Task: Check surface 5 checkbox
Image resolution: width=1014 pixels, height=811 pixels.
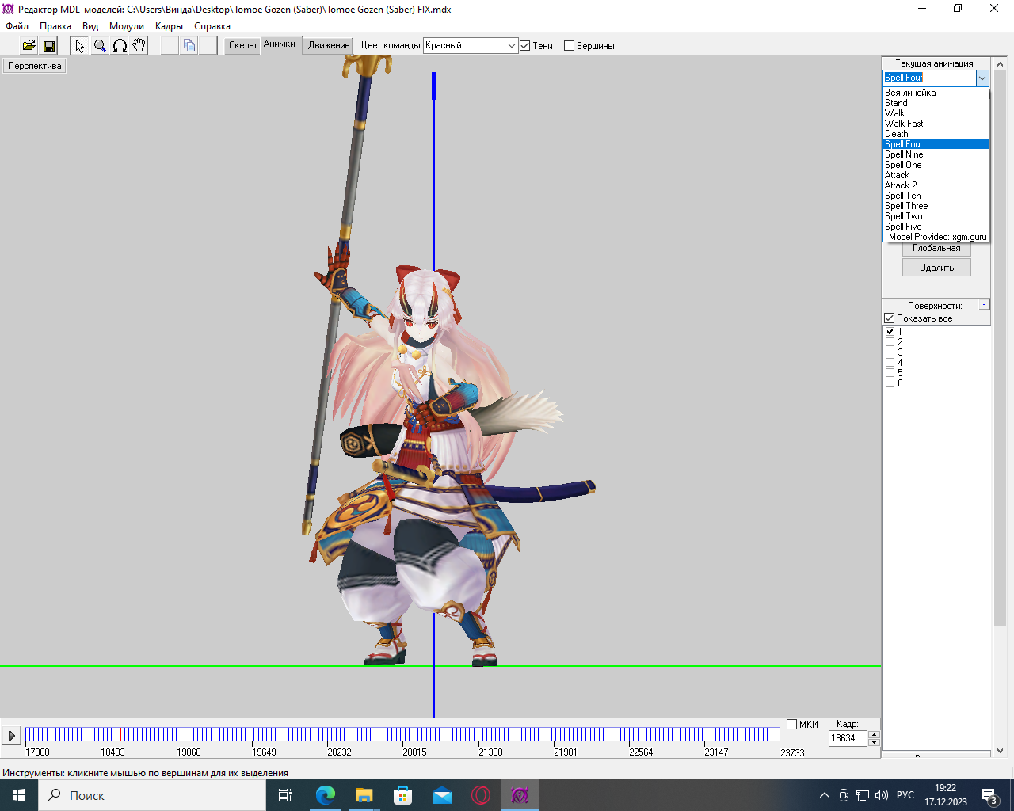Action: 890,373
